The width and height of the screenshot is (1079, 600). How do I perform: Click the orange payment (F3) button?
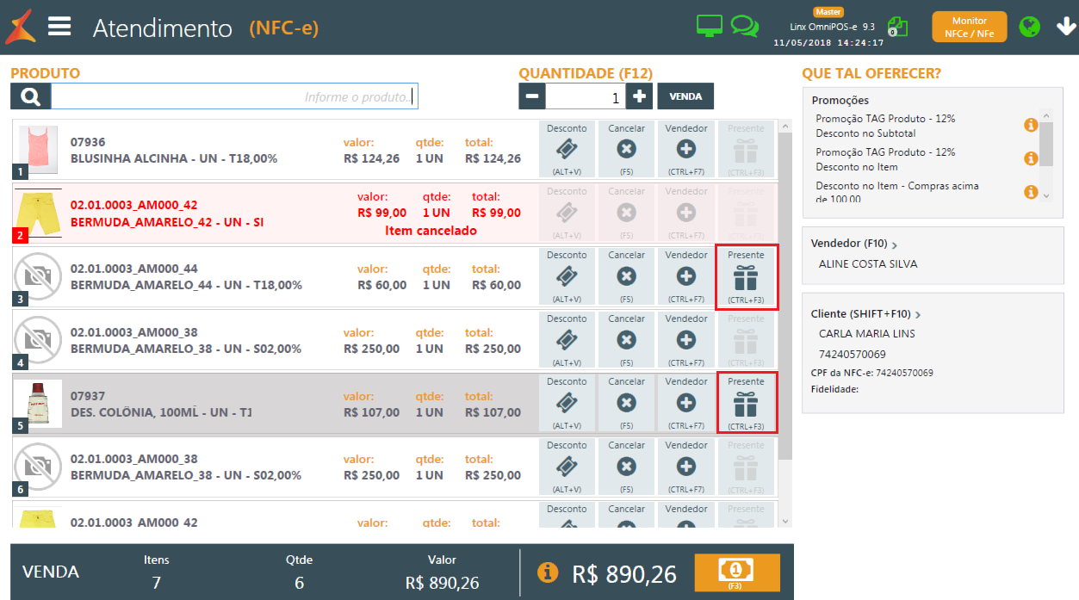click(736, 572)
